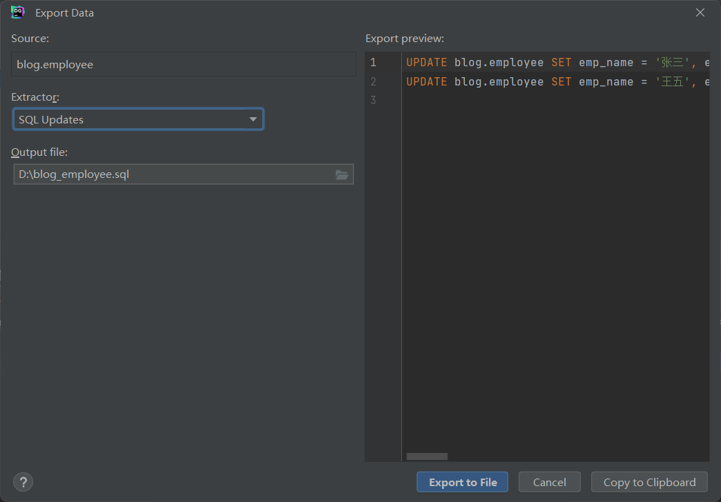Click the Export preview label
Viewport: 721px width, 502px height.
[x=405, y=39]
